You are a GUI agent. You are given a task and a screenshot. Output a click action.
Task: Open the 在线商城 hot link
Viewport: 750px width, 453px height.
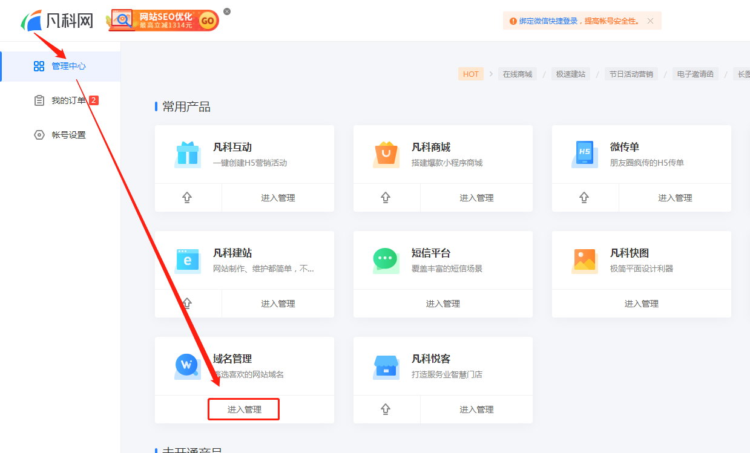pyautogui.click(x=518, y=74)
